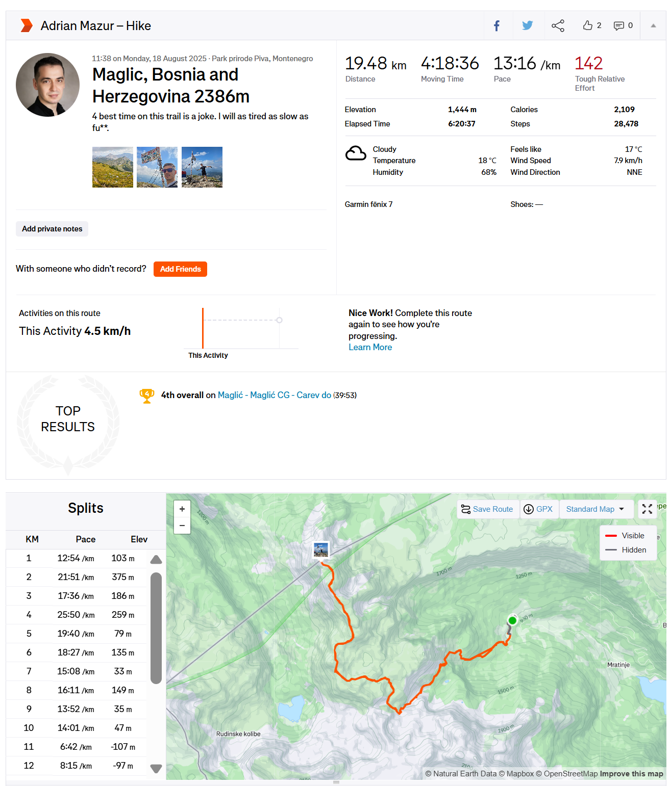The height and width of the screenshot is (786, 671).
Task: Open the Maglić - Maglić CG - Carev do segment
Action: click(x=275, y=395)
